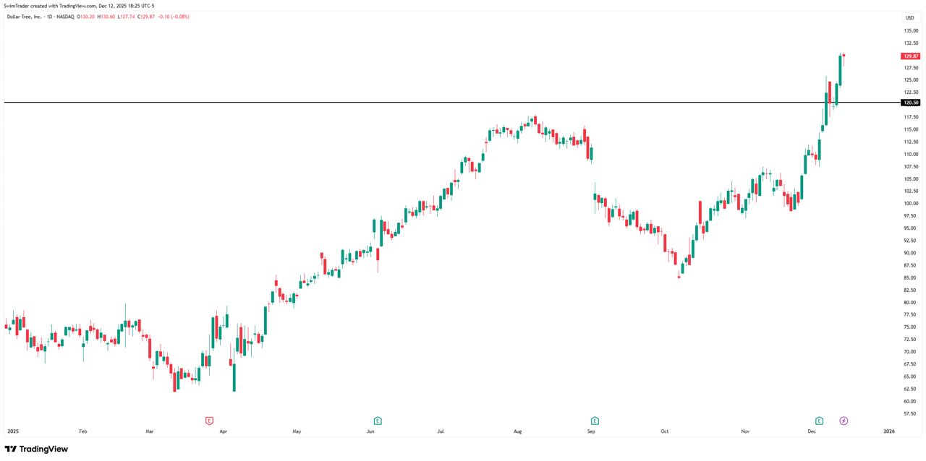
Task: Click the Feb label on time axis
Action: coord(83,431)
